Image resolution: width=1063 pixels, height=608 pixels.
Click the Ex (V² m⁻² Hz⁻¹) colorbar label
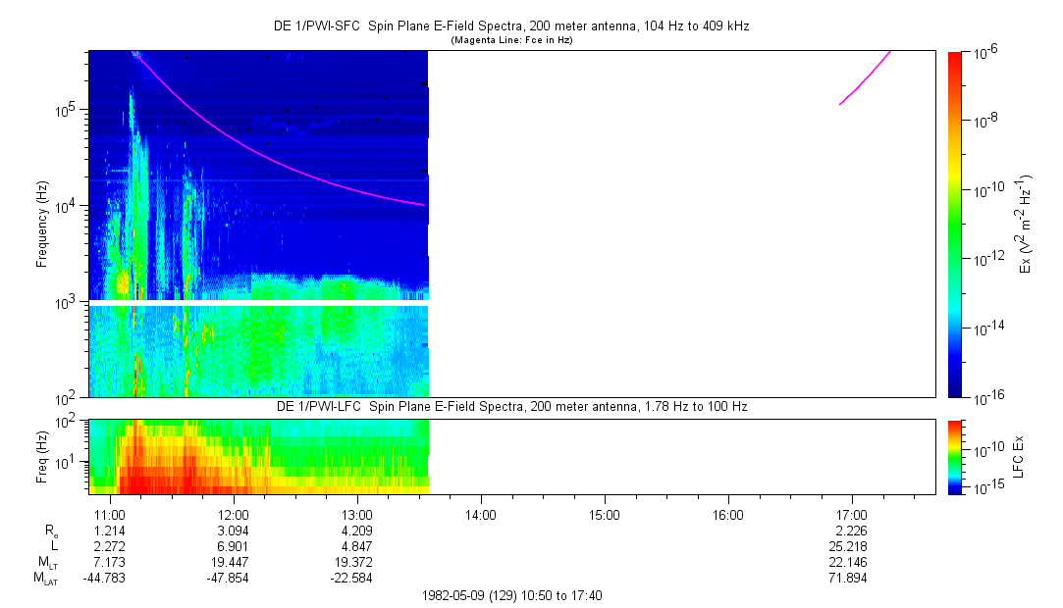1026,224
